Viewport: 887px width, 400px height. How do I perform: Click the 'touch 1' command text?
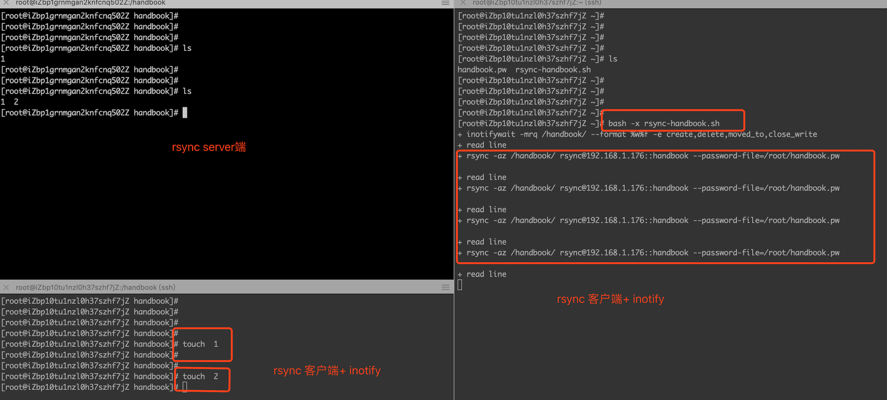pos(200,344)
